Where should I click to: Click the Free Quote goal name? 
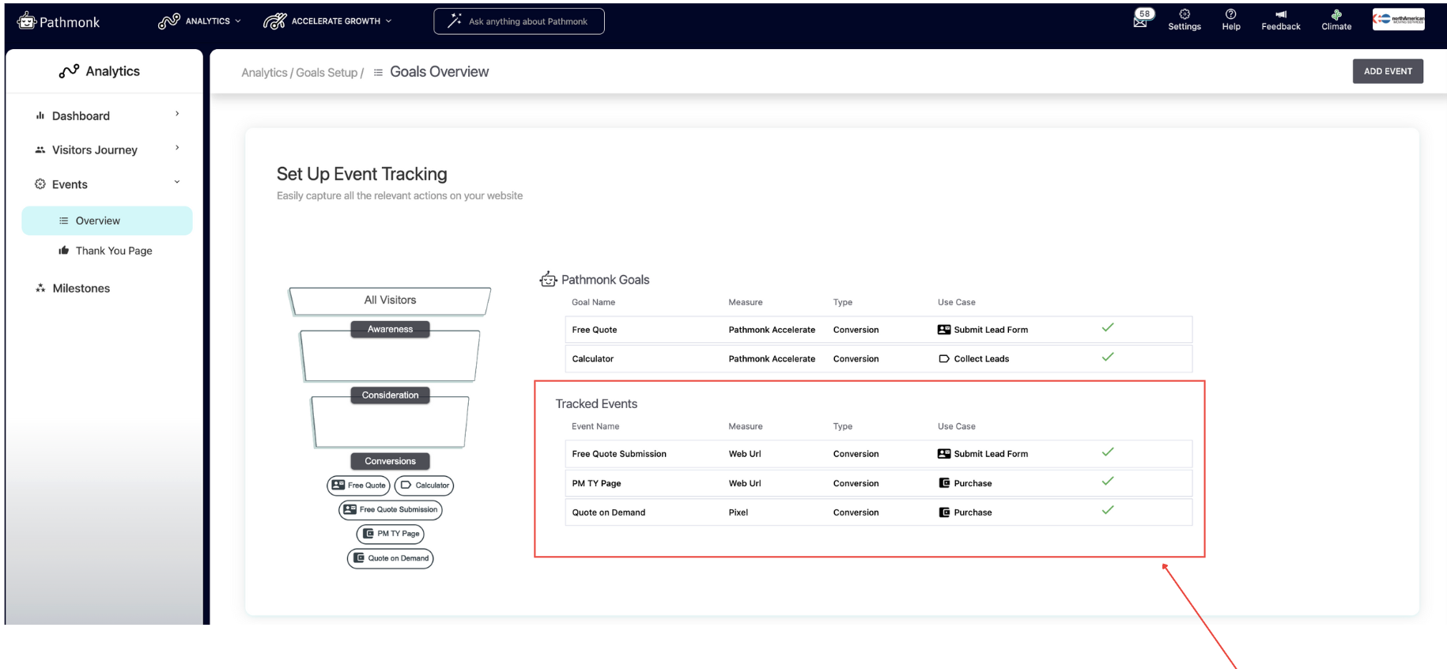595,330
